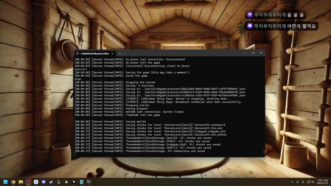Viewport: 331px width, 186px height.
Task: Minimize the terminal window
Action: (245, 53)
